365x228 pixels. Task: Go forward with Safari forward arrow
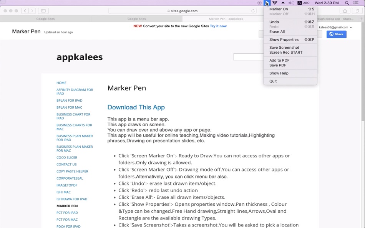pos(32,11)
